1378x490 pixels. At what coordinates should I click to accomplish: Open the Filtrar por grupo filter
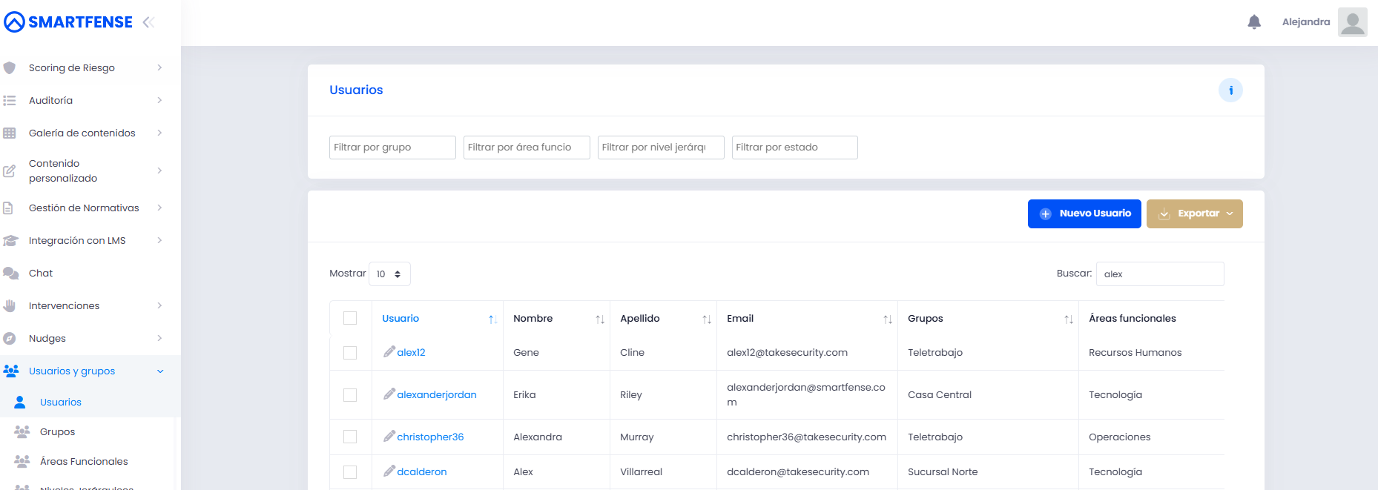pyautogui.click(x=392, y=148)
